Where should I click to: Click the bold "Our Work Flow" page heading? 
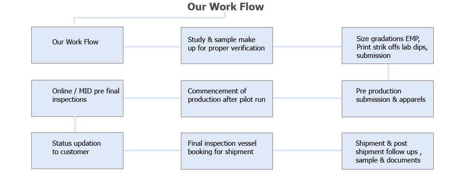[225, 7]
